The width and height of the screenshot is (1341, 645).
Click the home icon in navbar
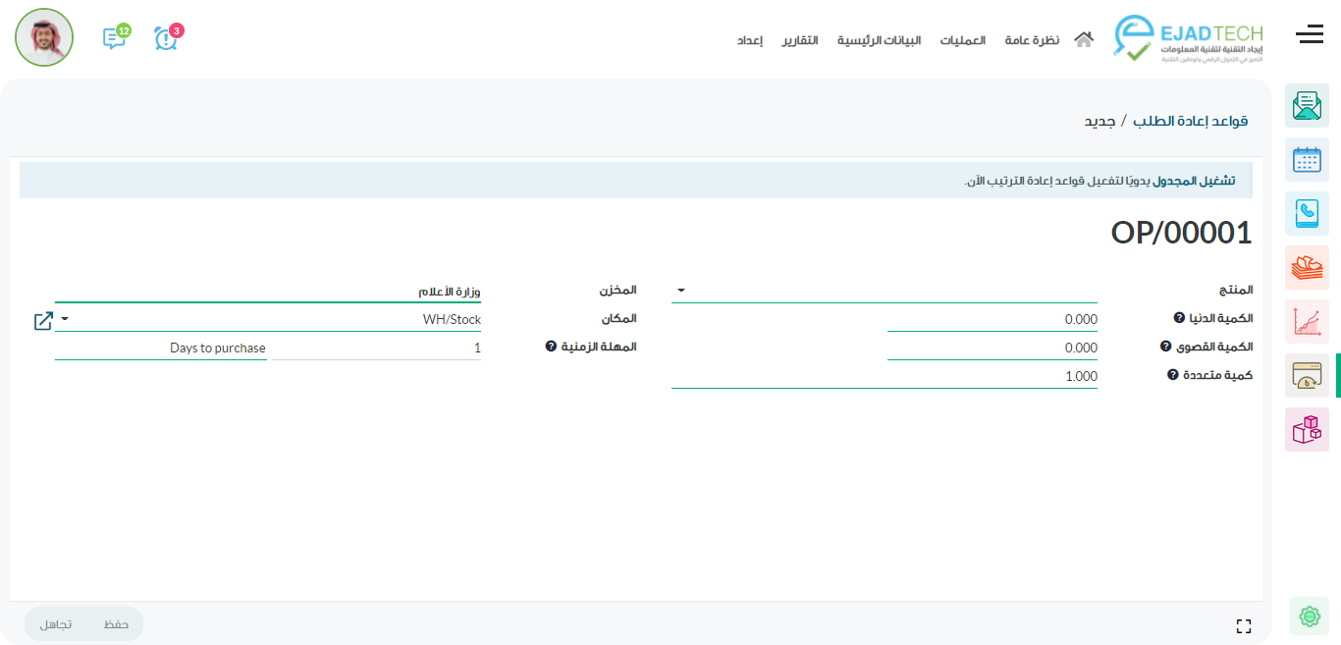click(1083, 40)
